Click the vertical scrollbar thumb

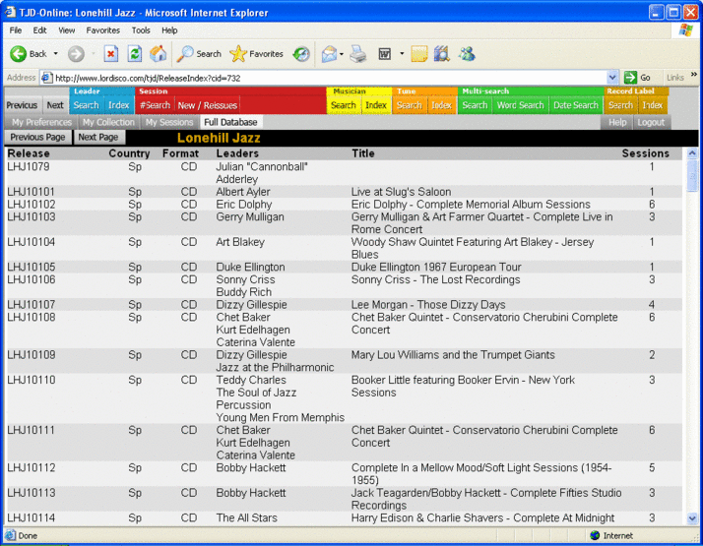point(692,175)
